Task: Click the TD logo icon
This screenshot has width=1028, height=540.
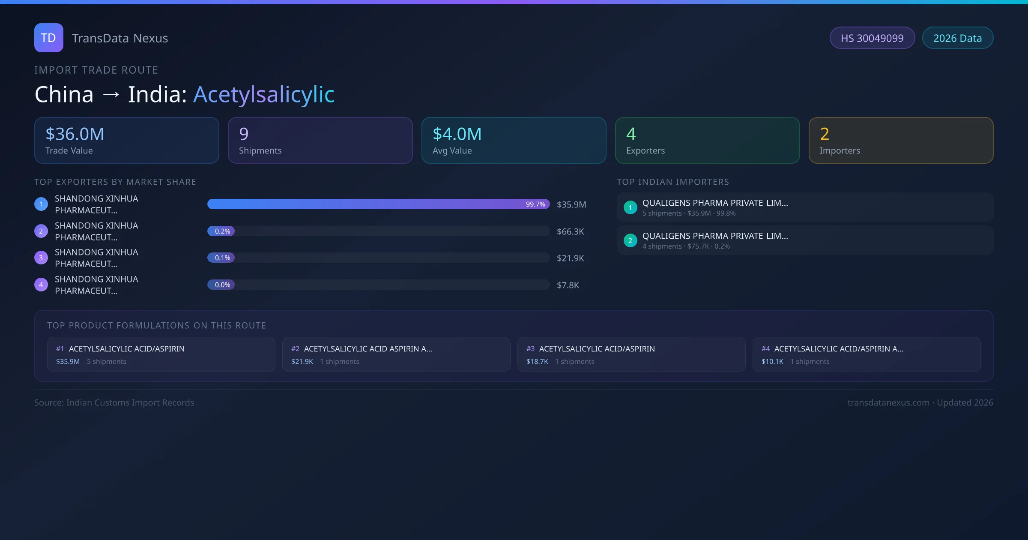Action: click(x=48, y=38)
